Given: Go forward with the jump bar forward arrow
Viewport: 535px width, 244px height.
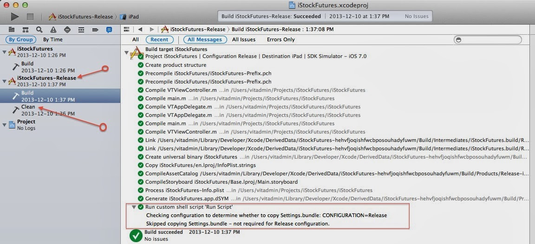Looking at the screenshot, I should [x=152, y=29].
